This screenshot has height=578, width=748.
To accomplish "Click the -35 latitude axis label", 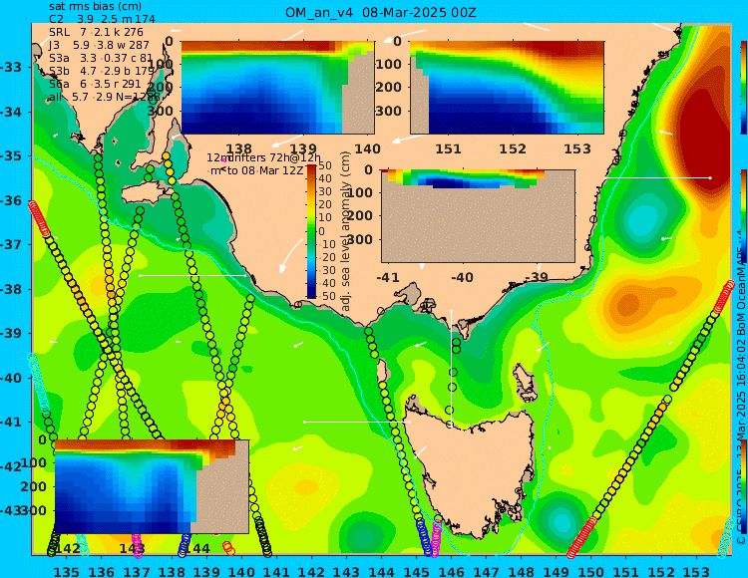I will [11, 156].
